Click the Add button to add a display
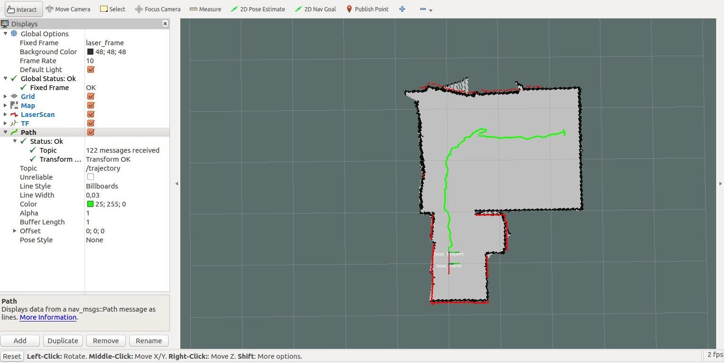Screen dimensions: 727x363 pos(20,340)
